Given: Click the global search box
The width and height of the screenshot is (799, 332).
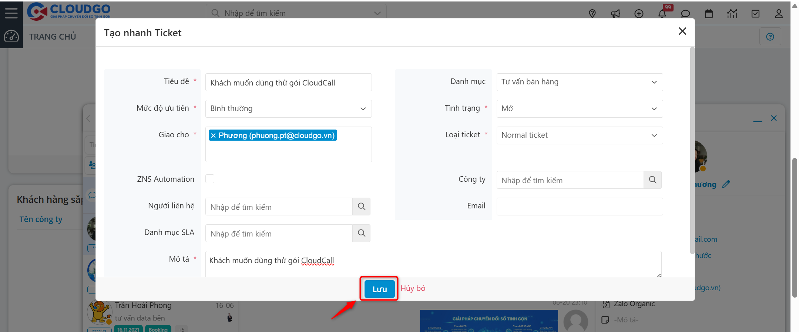Looking at the screenshot, I should [x=296, y=13].
